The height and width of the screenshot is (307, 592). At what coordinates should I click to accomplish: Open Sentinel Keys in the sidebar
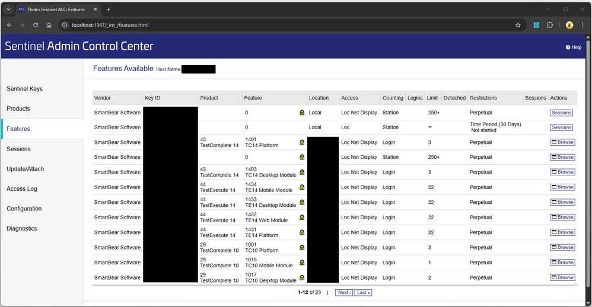pos(24,89)
